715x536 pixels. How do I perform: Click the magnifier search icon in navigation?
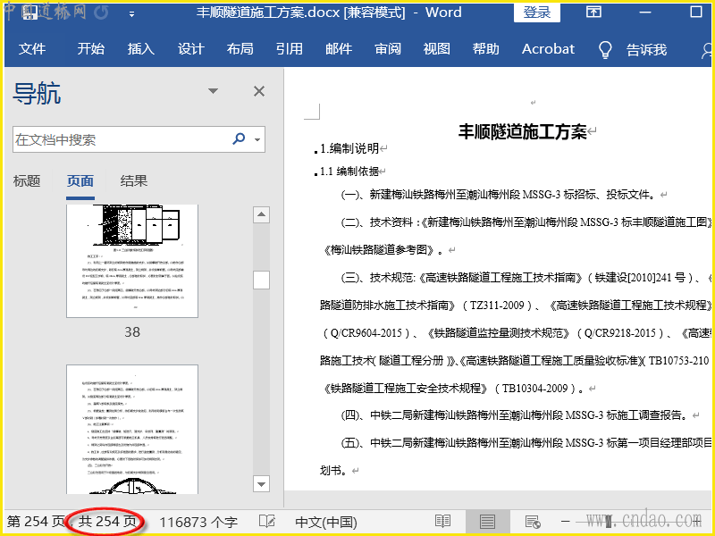tap(239, 138)
